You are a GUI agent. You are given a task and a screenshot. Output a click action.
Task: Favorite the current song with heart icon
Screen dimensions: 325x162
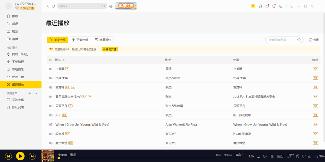(x=304, y=156)
